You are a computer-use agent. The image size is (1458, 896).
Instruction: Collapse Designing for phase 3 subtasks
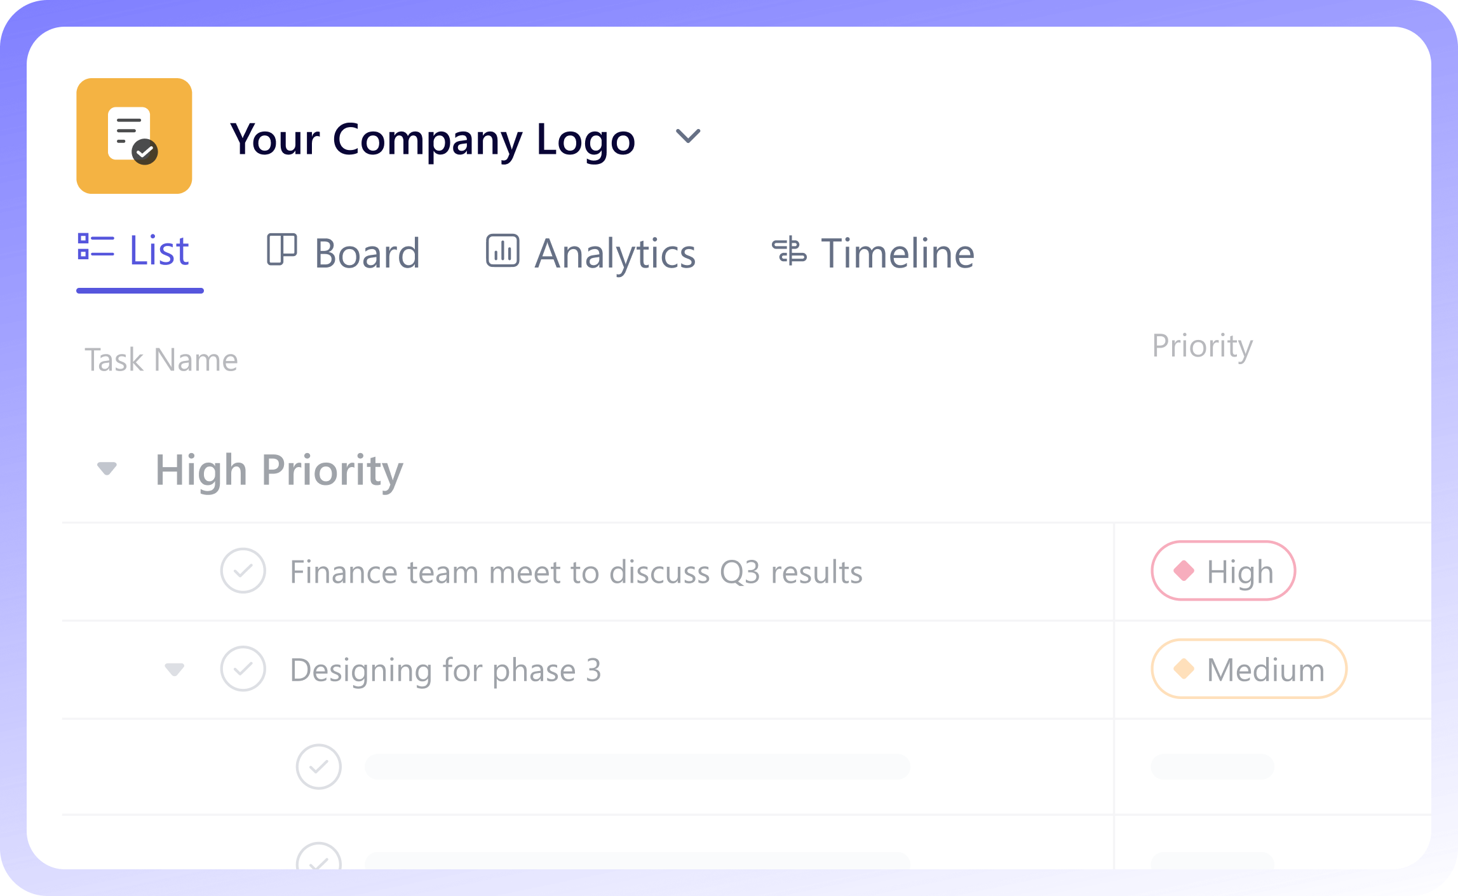[174, 669]
